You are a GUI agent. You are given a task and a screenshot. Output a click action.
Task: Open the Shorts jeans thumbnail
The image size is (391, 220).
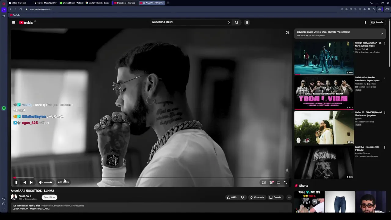tap(340, 202)
